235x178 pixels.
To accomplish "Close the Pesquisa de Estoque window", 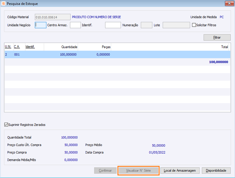I will tap(229, 3).
